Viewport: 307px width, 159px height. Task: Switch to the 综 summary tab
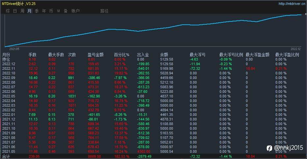click(x=8, y=11)
